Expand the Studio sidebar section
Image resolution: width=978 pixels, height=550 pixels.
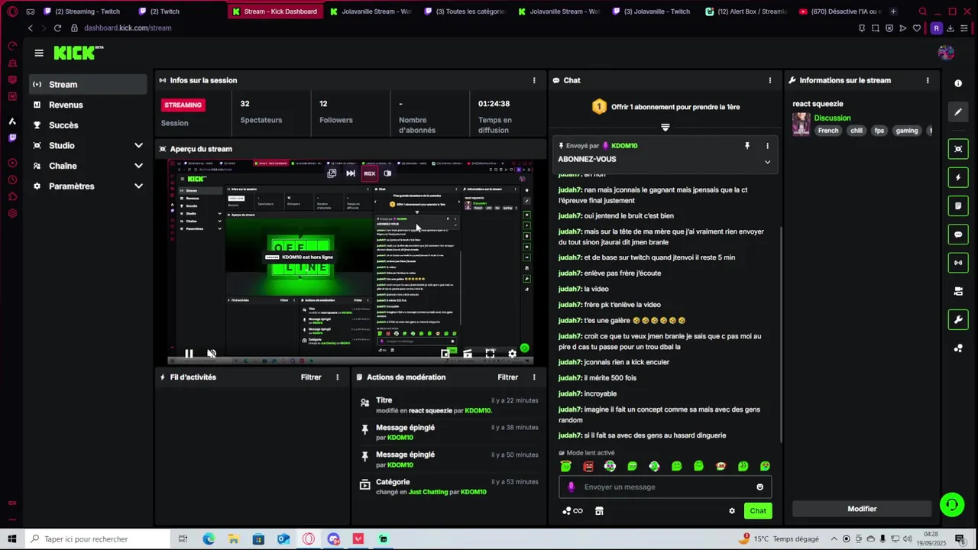click(x=88, y=145)
